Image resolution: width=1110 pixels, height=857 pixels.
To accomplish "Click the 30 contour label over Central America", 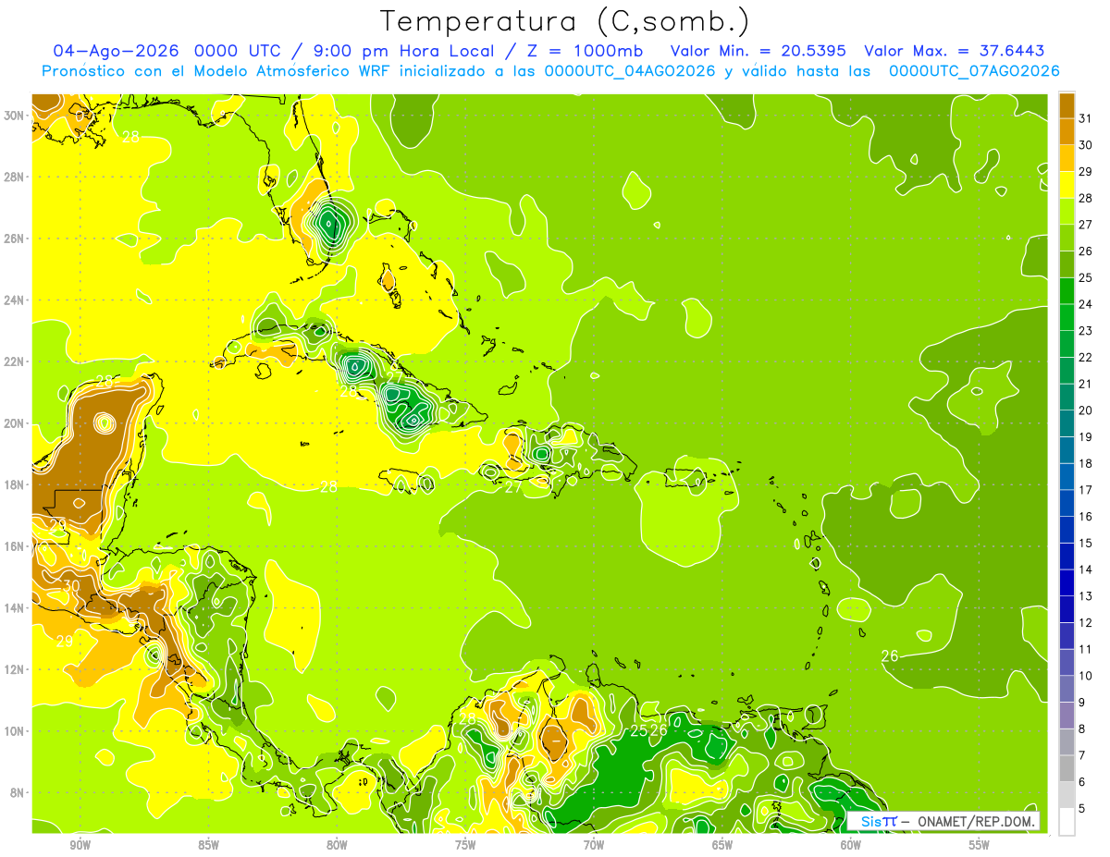I will 71,585.
